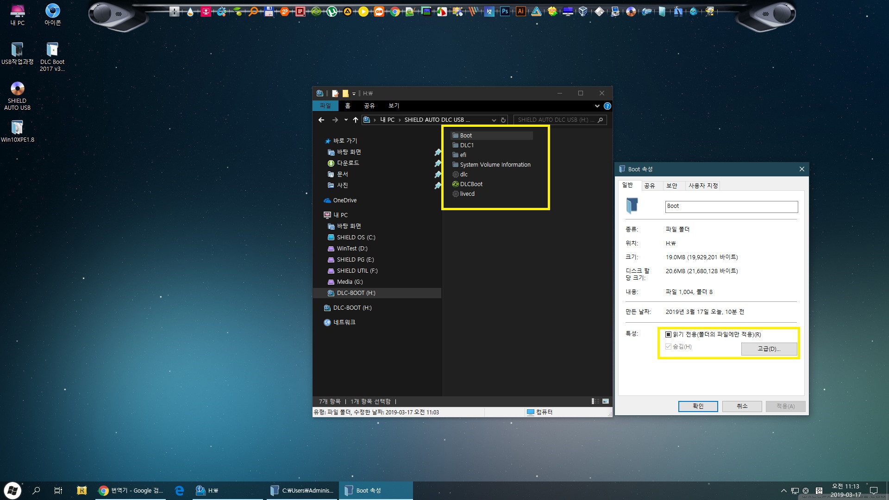The image size is (889, 500).
Task: Open the orange ON dock icon
Action: coord(379,12)
